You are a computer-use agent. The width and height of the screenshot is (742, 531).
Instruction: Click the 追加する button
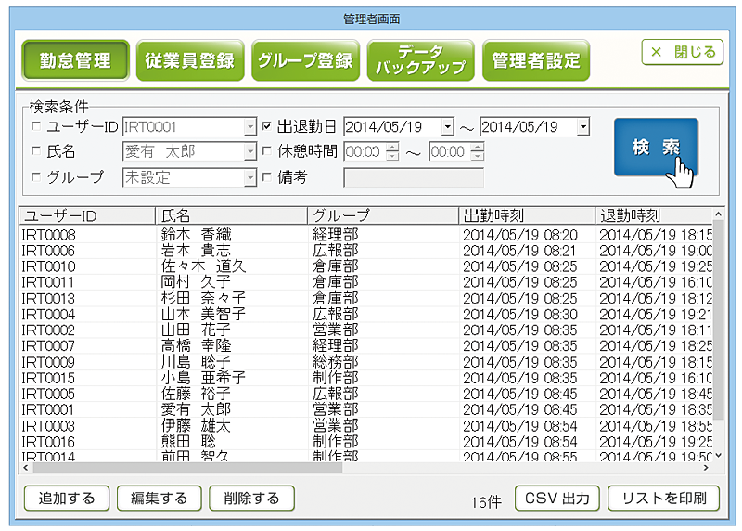pos(66,499)
